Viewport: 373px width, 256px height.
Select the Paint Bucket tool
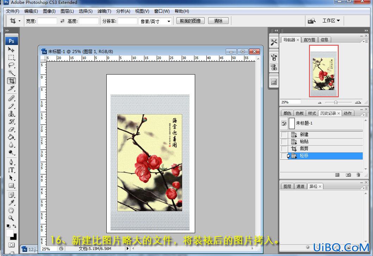click(11, 137)
